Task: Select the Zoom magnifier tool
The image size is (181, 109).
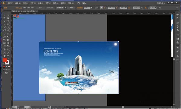Action: tap(8, 56)
